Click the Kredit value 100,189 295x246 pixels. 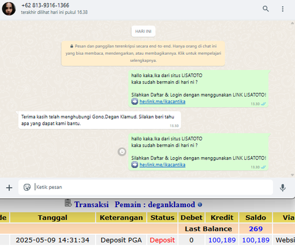(x=222, y=240)
